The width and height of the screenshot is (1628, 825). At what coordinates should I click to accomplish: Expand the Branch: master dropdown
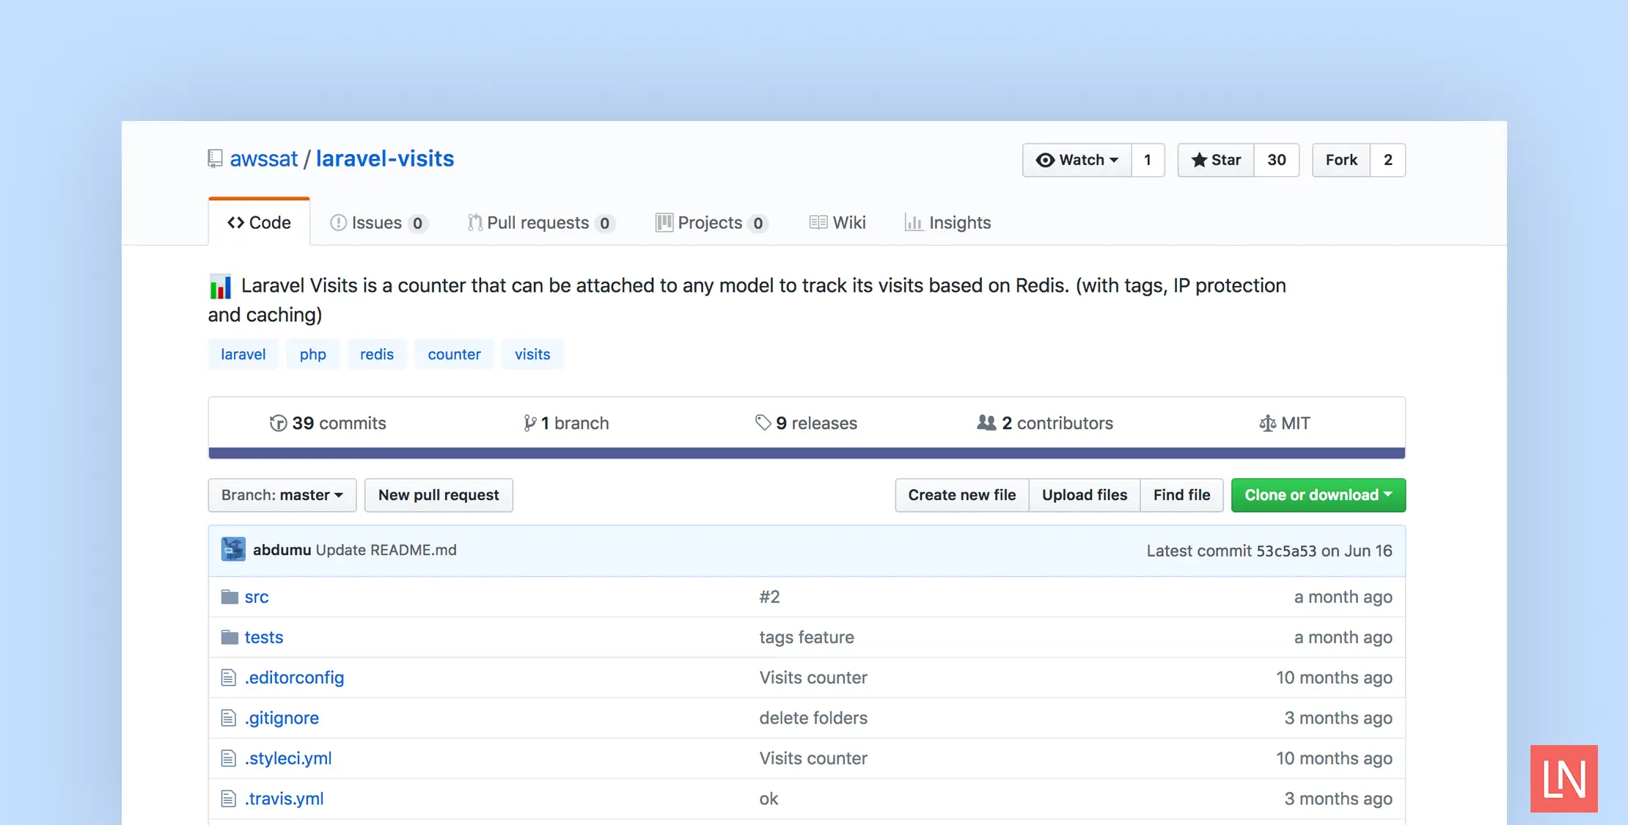click(282, 495)
